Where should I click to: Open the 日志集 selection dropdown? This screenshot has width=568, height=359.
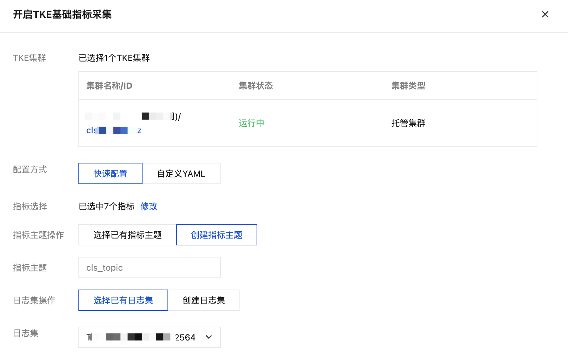143,337
